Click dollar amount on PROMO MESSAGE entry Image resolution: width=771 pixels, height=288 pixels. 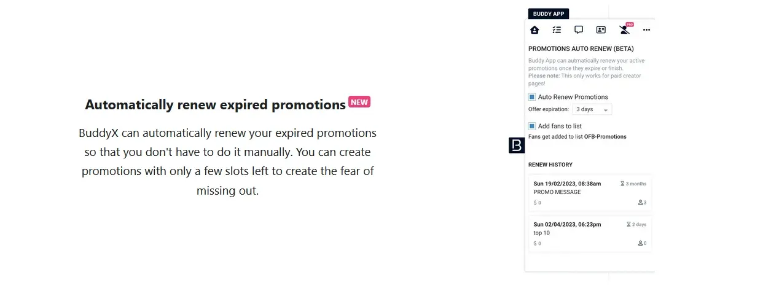537,203
